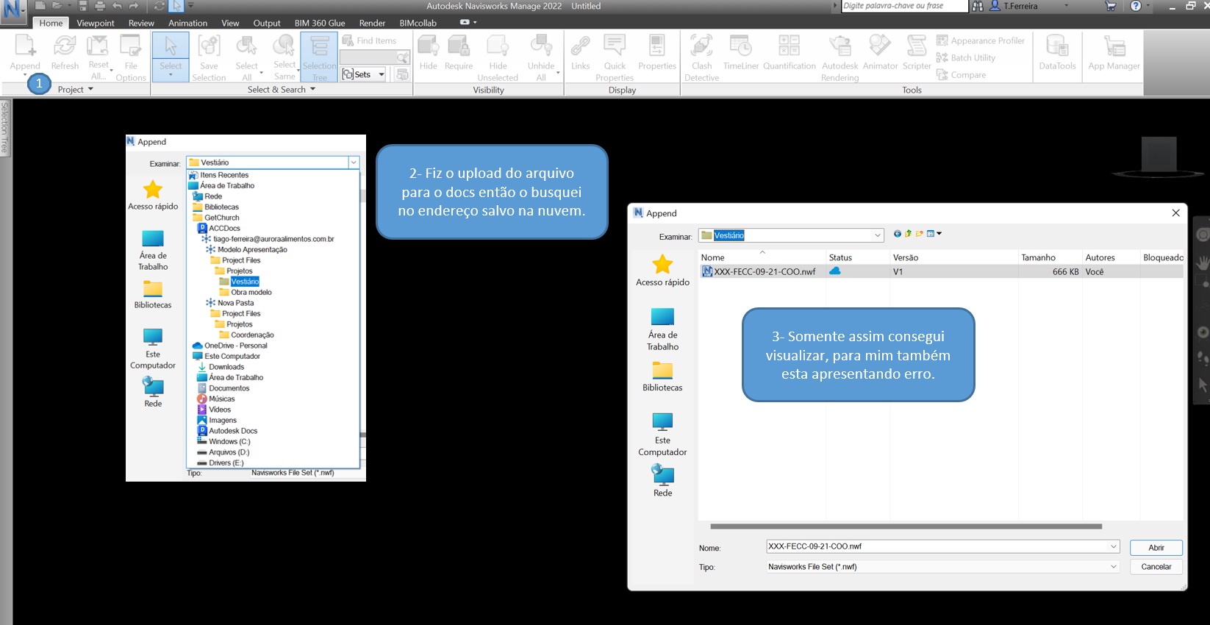Screen dimensions: 1210x625
Task: Open the Tipo file type dropdown
Action: [1114, 566]
